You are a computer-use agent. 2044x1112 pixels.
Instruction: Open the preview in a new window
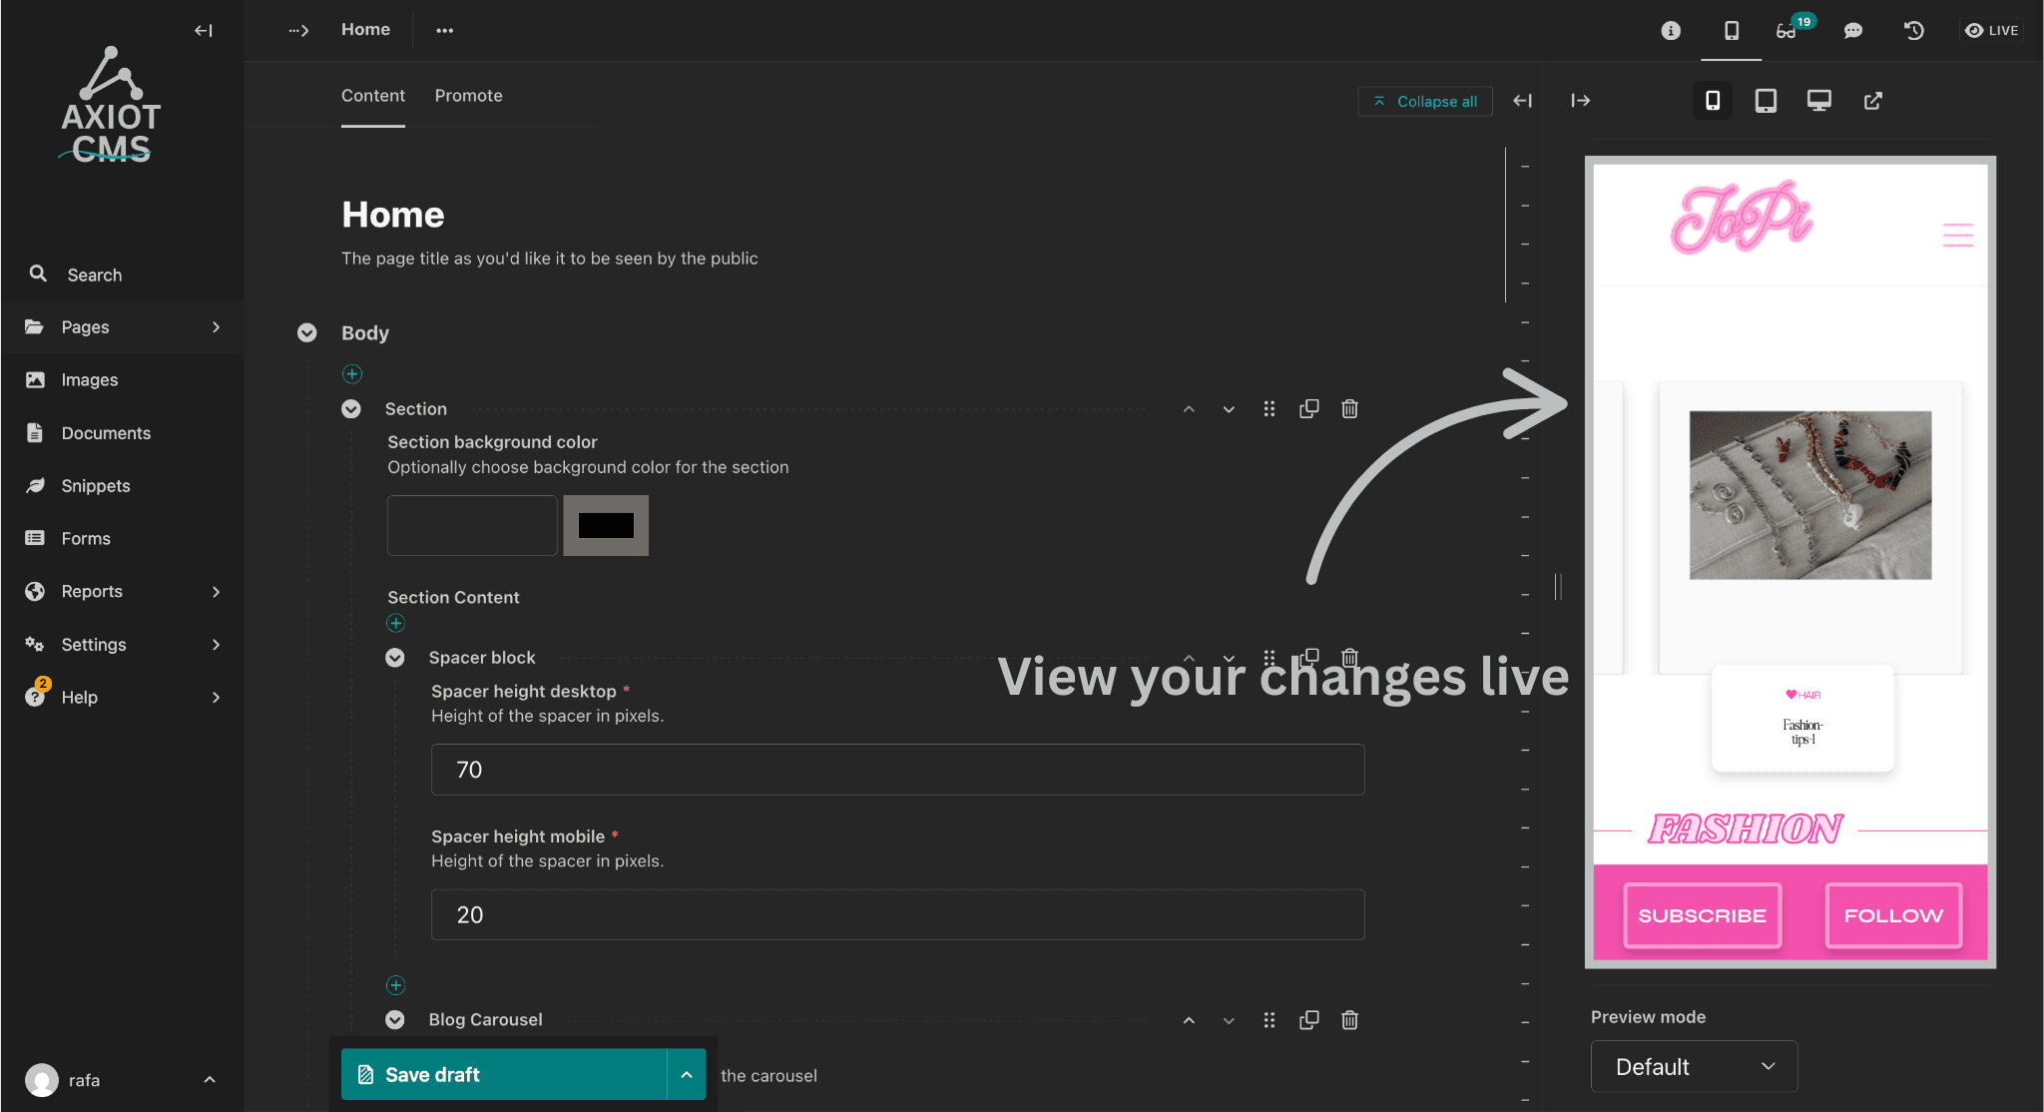click(x=1873, y=100)
